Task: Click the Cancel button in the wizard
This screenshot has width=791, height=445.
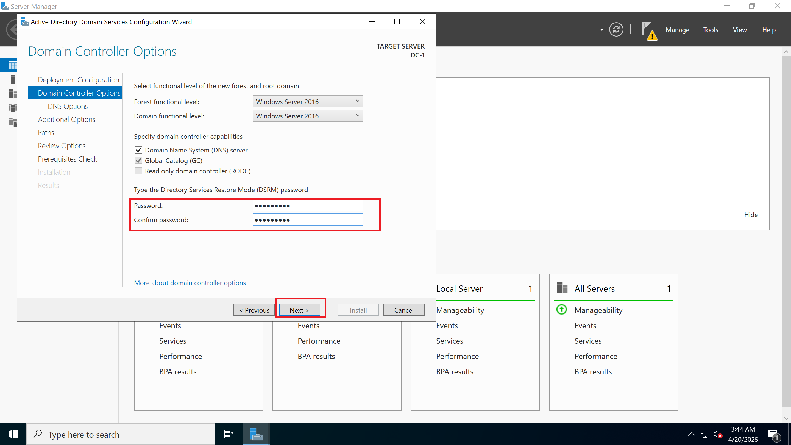Action: 404,310
